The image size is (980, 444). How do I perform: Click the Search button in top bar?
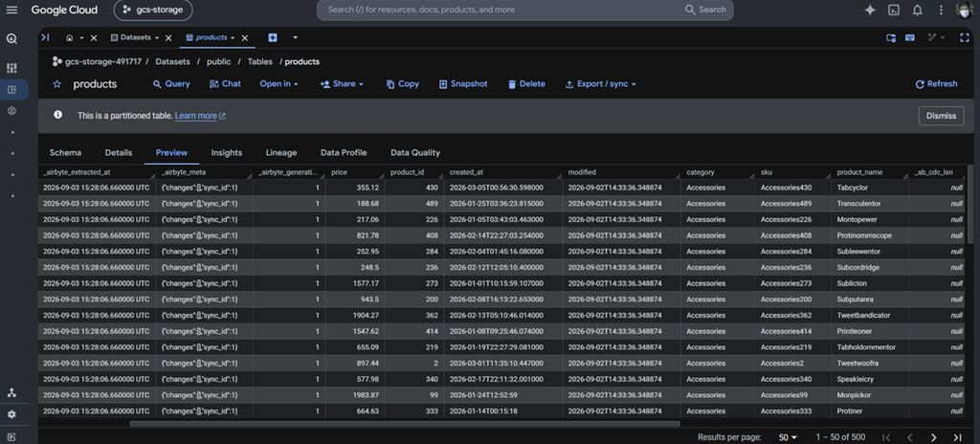(705, 10)
